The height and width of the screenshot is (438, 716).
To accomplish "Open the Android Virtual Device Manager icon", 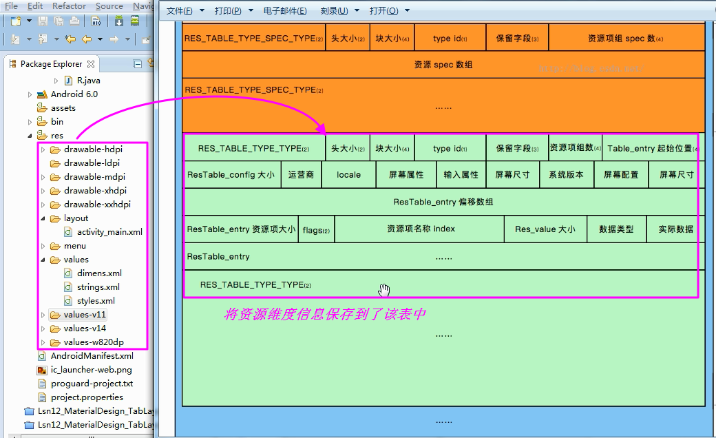I will pyautogui.click(x=135, y=21).
